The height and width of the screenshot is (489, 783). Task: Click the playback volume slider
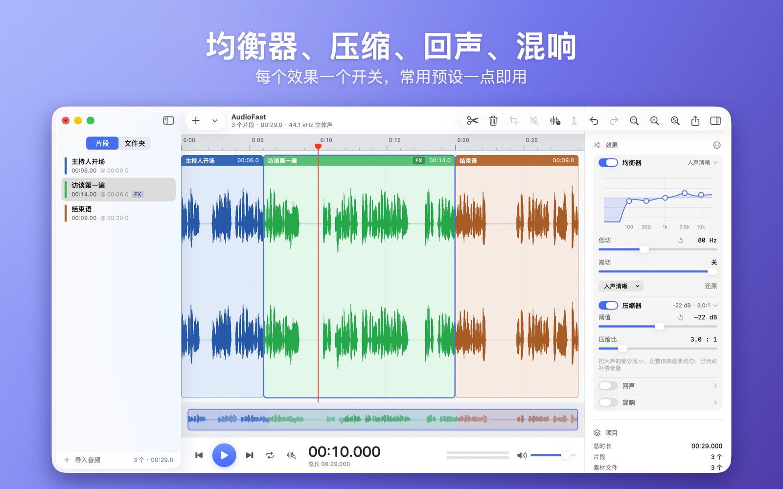(553, 455)
